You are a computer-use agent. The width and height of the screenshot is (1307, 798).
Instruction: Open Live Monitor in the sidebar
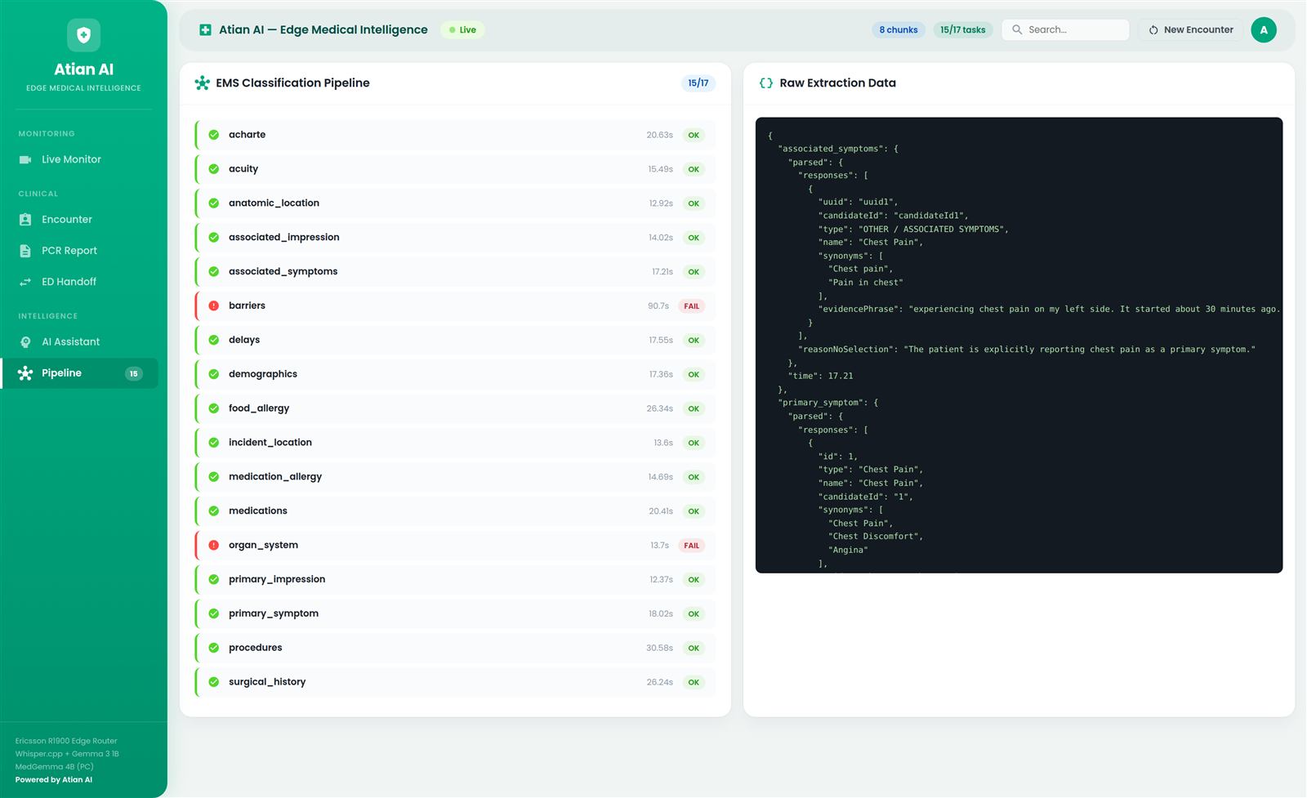79,159
